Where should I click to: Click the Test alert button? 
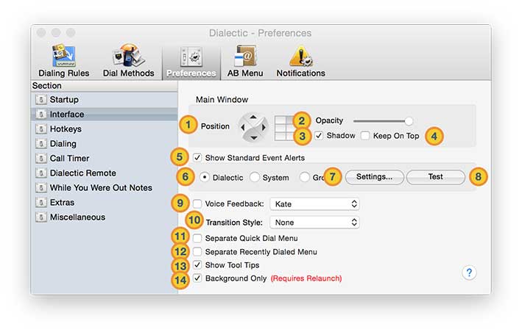click(x=435, y=177)
